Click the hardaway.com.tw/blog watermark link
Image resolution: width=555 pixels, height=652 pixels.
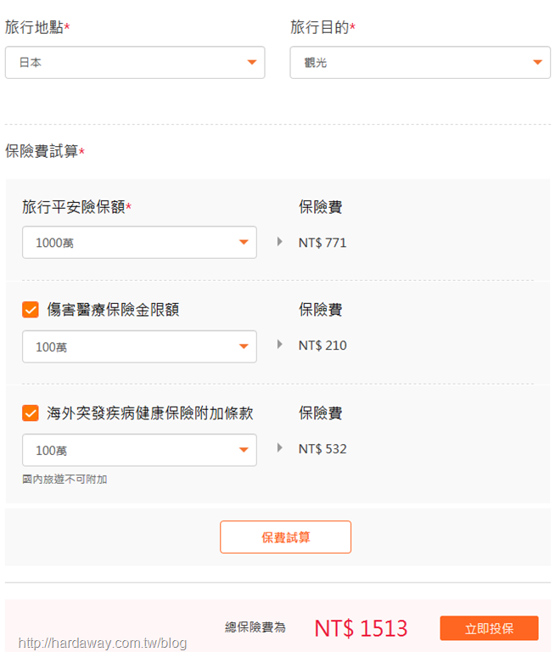pyautogui.click(x=103, y=643)
